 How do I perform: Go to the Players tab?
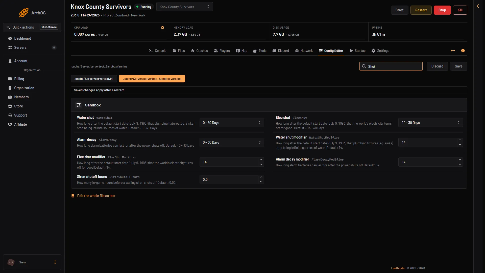coord(222,51)
